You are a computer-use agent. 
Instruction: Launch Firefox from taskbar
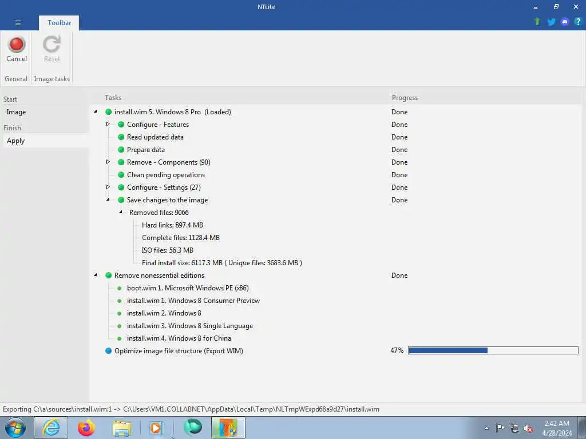click(x=86, y=428)
